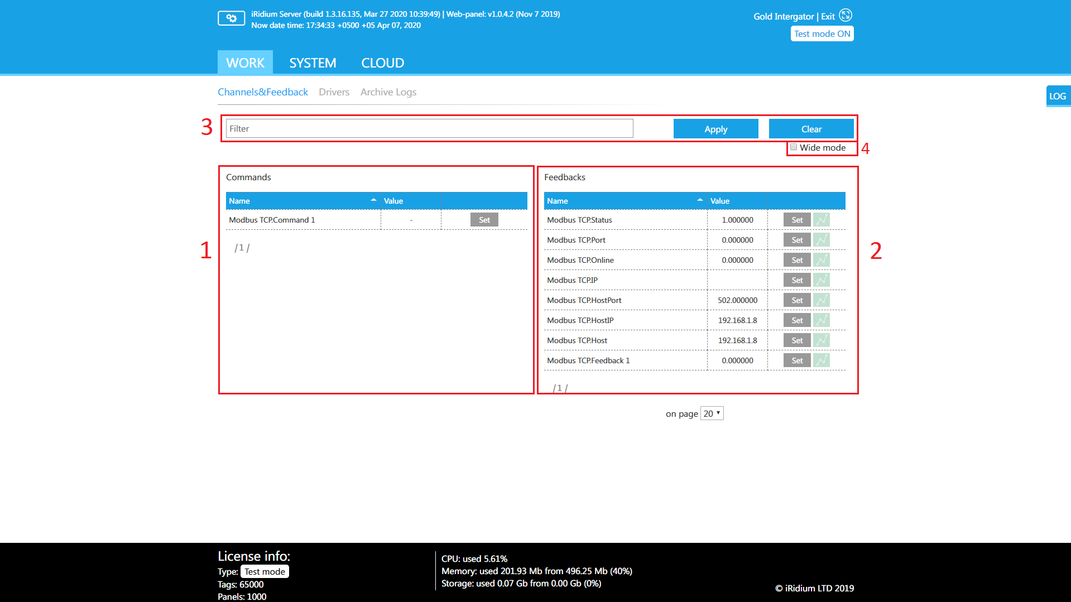Show graph for Modbus TCP.Online feedback
The height and width of the screenshot is (602, 1071).
pyautogui.click(x=821, y=260)
